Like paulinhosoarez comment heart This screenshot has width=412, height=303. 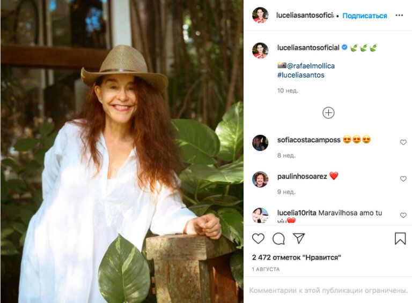pyautogui.click(x=403, y=179)
